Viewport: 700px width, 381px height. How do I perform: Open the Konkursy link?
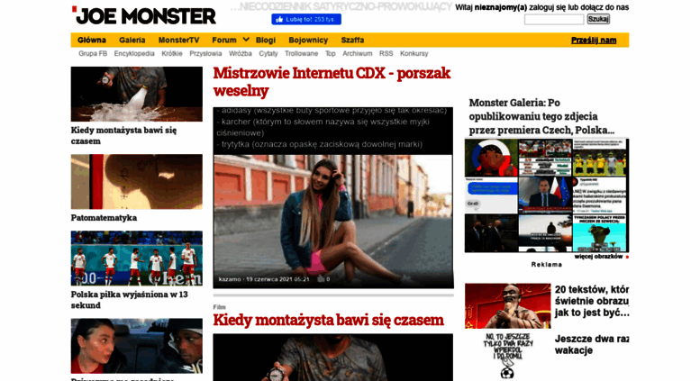click(414, 53)
